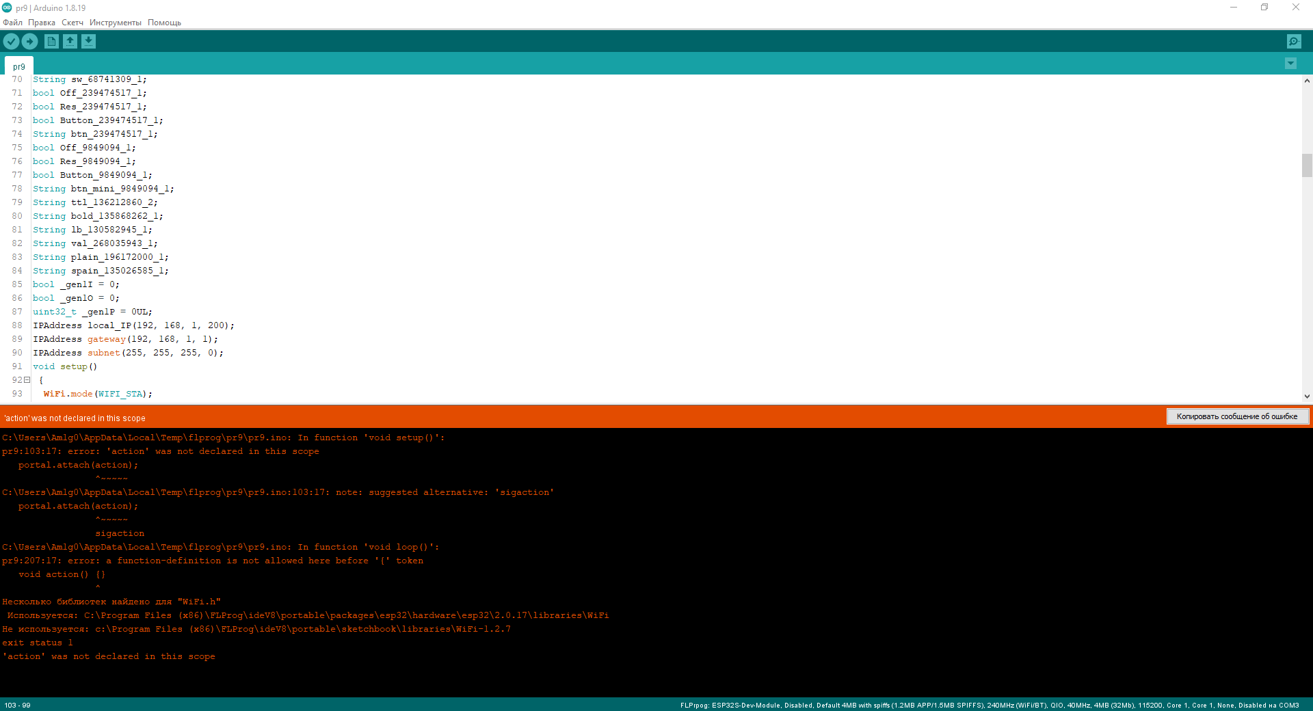
Task: Select the pr9 sketch tab
Action: [19, 66]
